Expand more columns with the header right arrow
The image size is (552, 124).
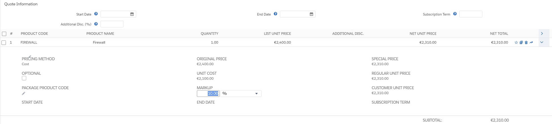(x=542, y=33)
